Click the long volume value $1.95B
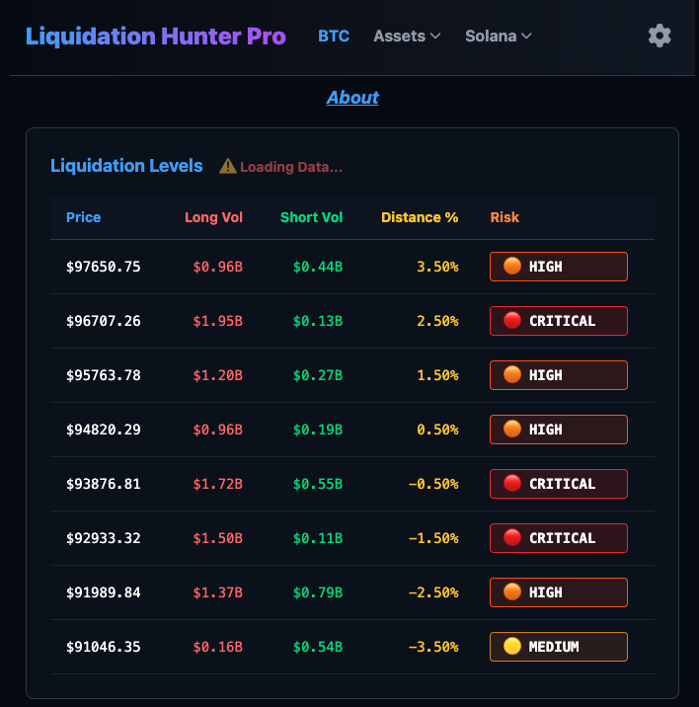 [x=218, y=321]
